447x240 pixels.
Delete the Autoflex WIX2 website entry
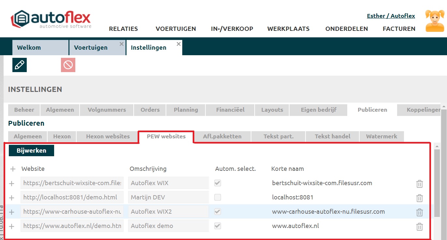(x=419, y=212)
